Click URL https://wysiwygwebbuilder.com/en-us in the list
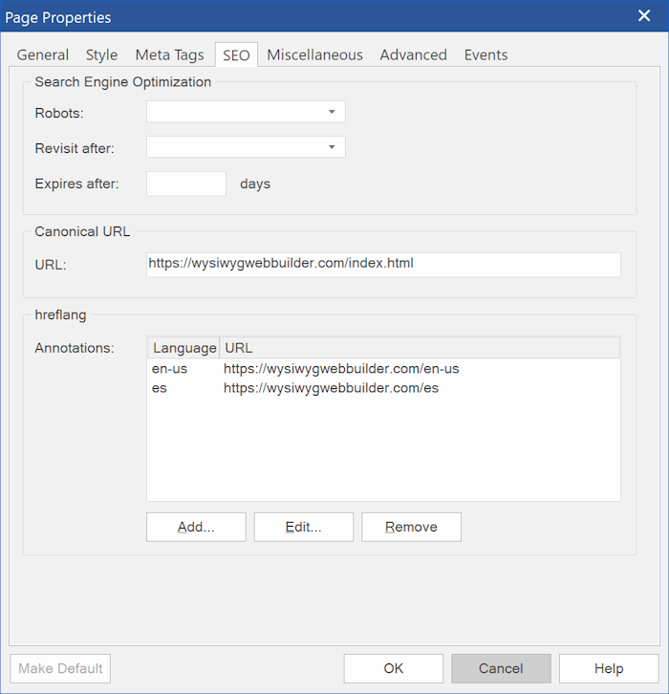This screenshot has height=694, width=669. (341, 369)
